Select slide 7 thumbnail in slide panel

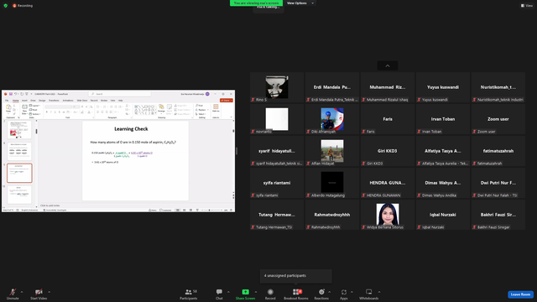pos(19,129)
